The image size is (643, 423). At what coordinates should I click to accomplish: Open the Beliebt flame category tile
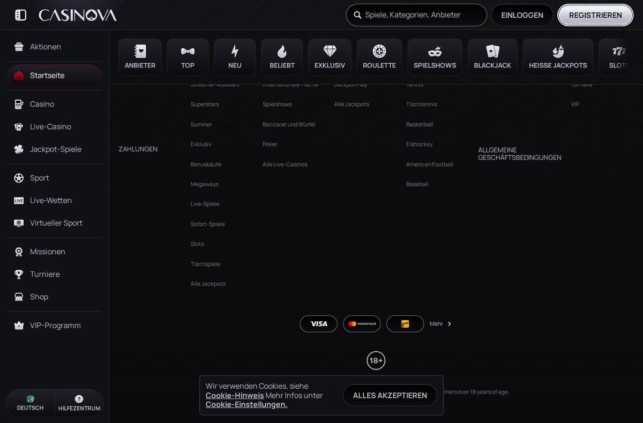tap(282, 57)
